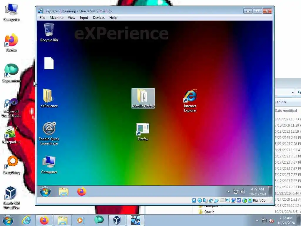The image size is (301, 226).
Task: Open the Input menu
Action: click(84, 17)
